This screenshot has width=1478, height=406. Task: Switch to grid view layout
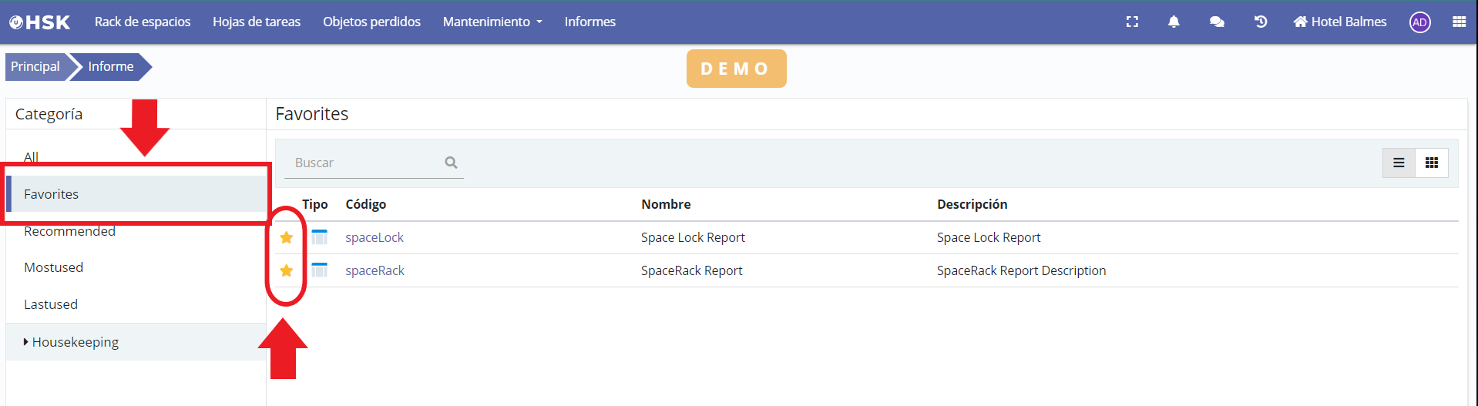click(x=1432, y=163)
